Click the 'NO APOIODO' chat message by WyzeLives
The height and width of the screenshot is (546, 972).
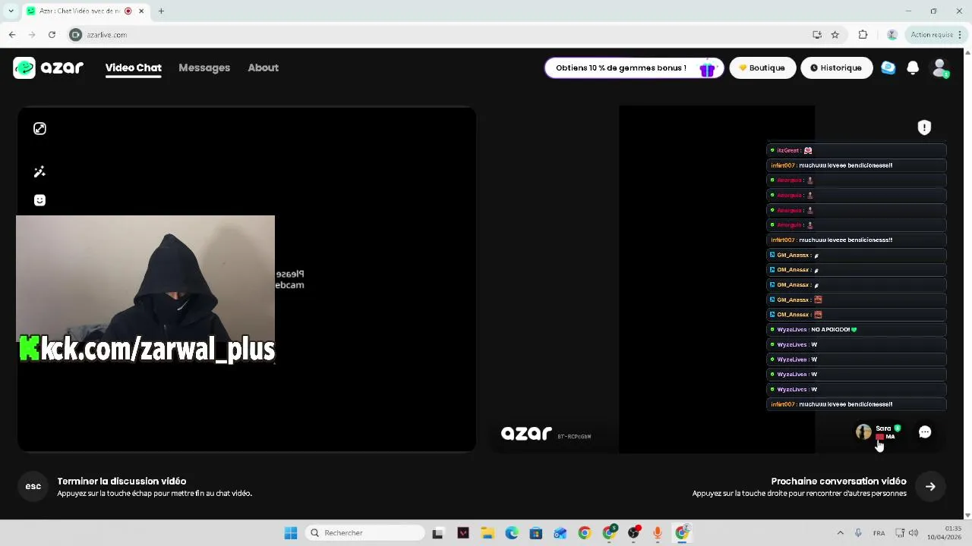(x=857, y=330)
